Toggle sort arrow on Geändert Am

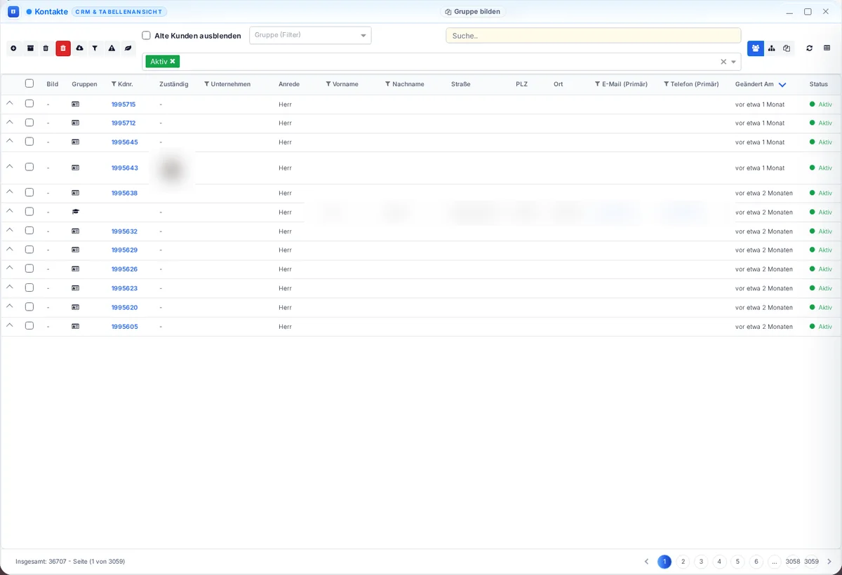click(782, 85)
